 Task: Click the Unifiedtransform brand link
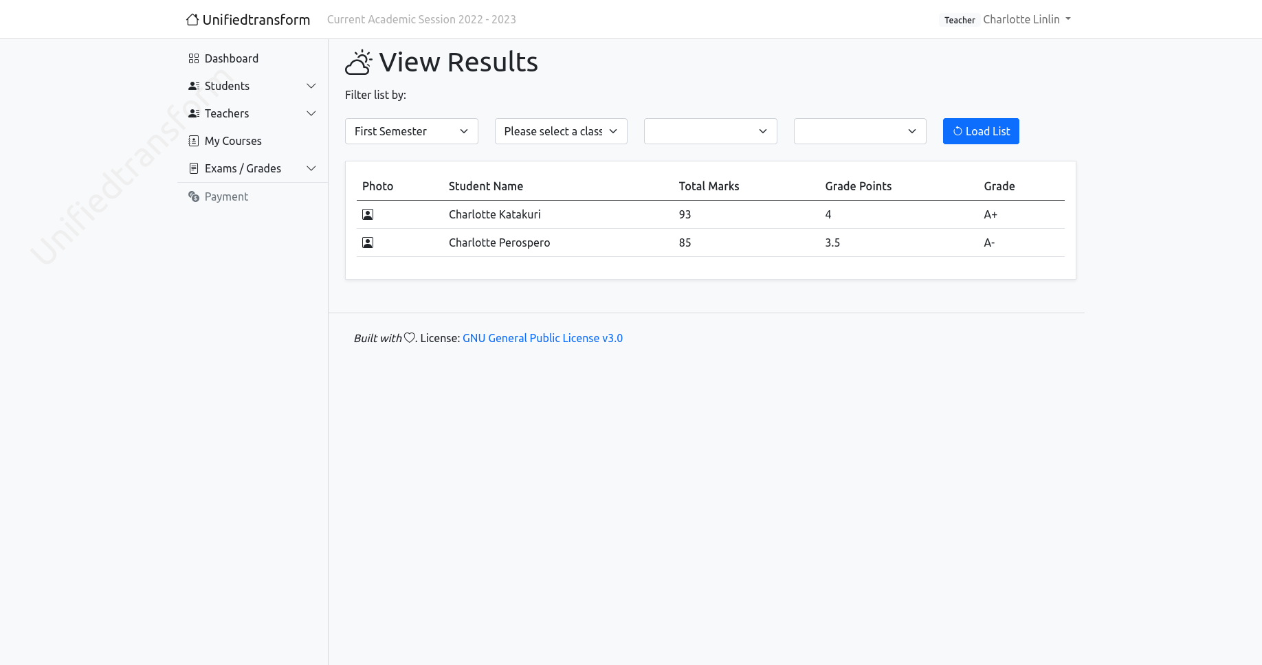click(x=248, y=19)
